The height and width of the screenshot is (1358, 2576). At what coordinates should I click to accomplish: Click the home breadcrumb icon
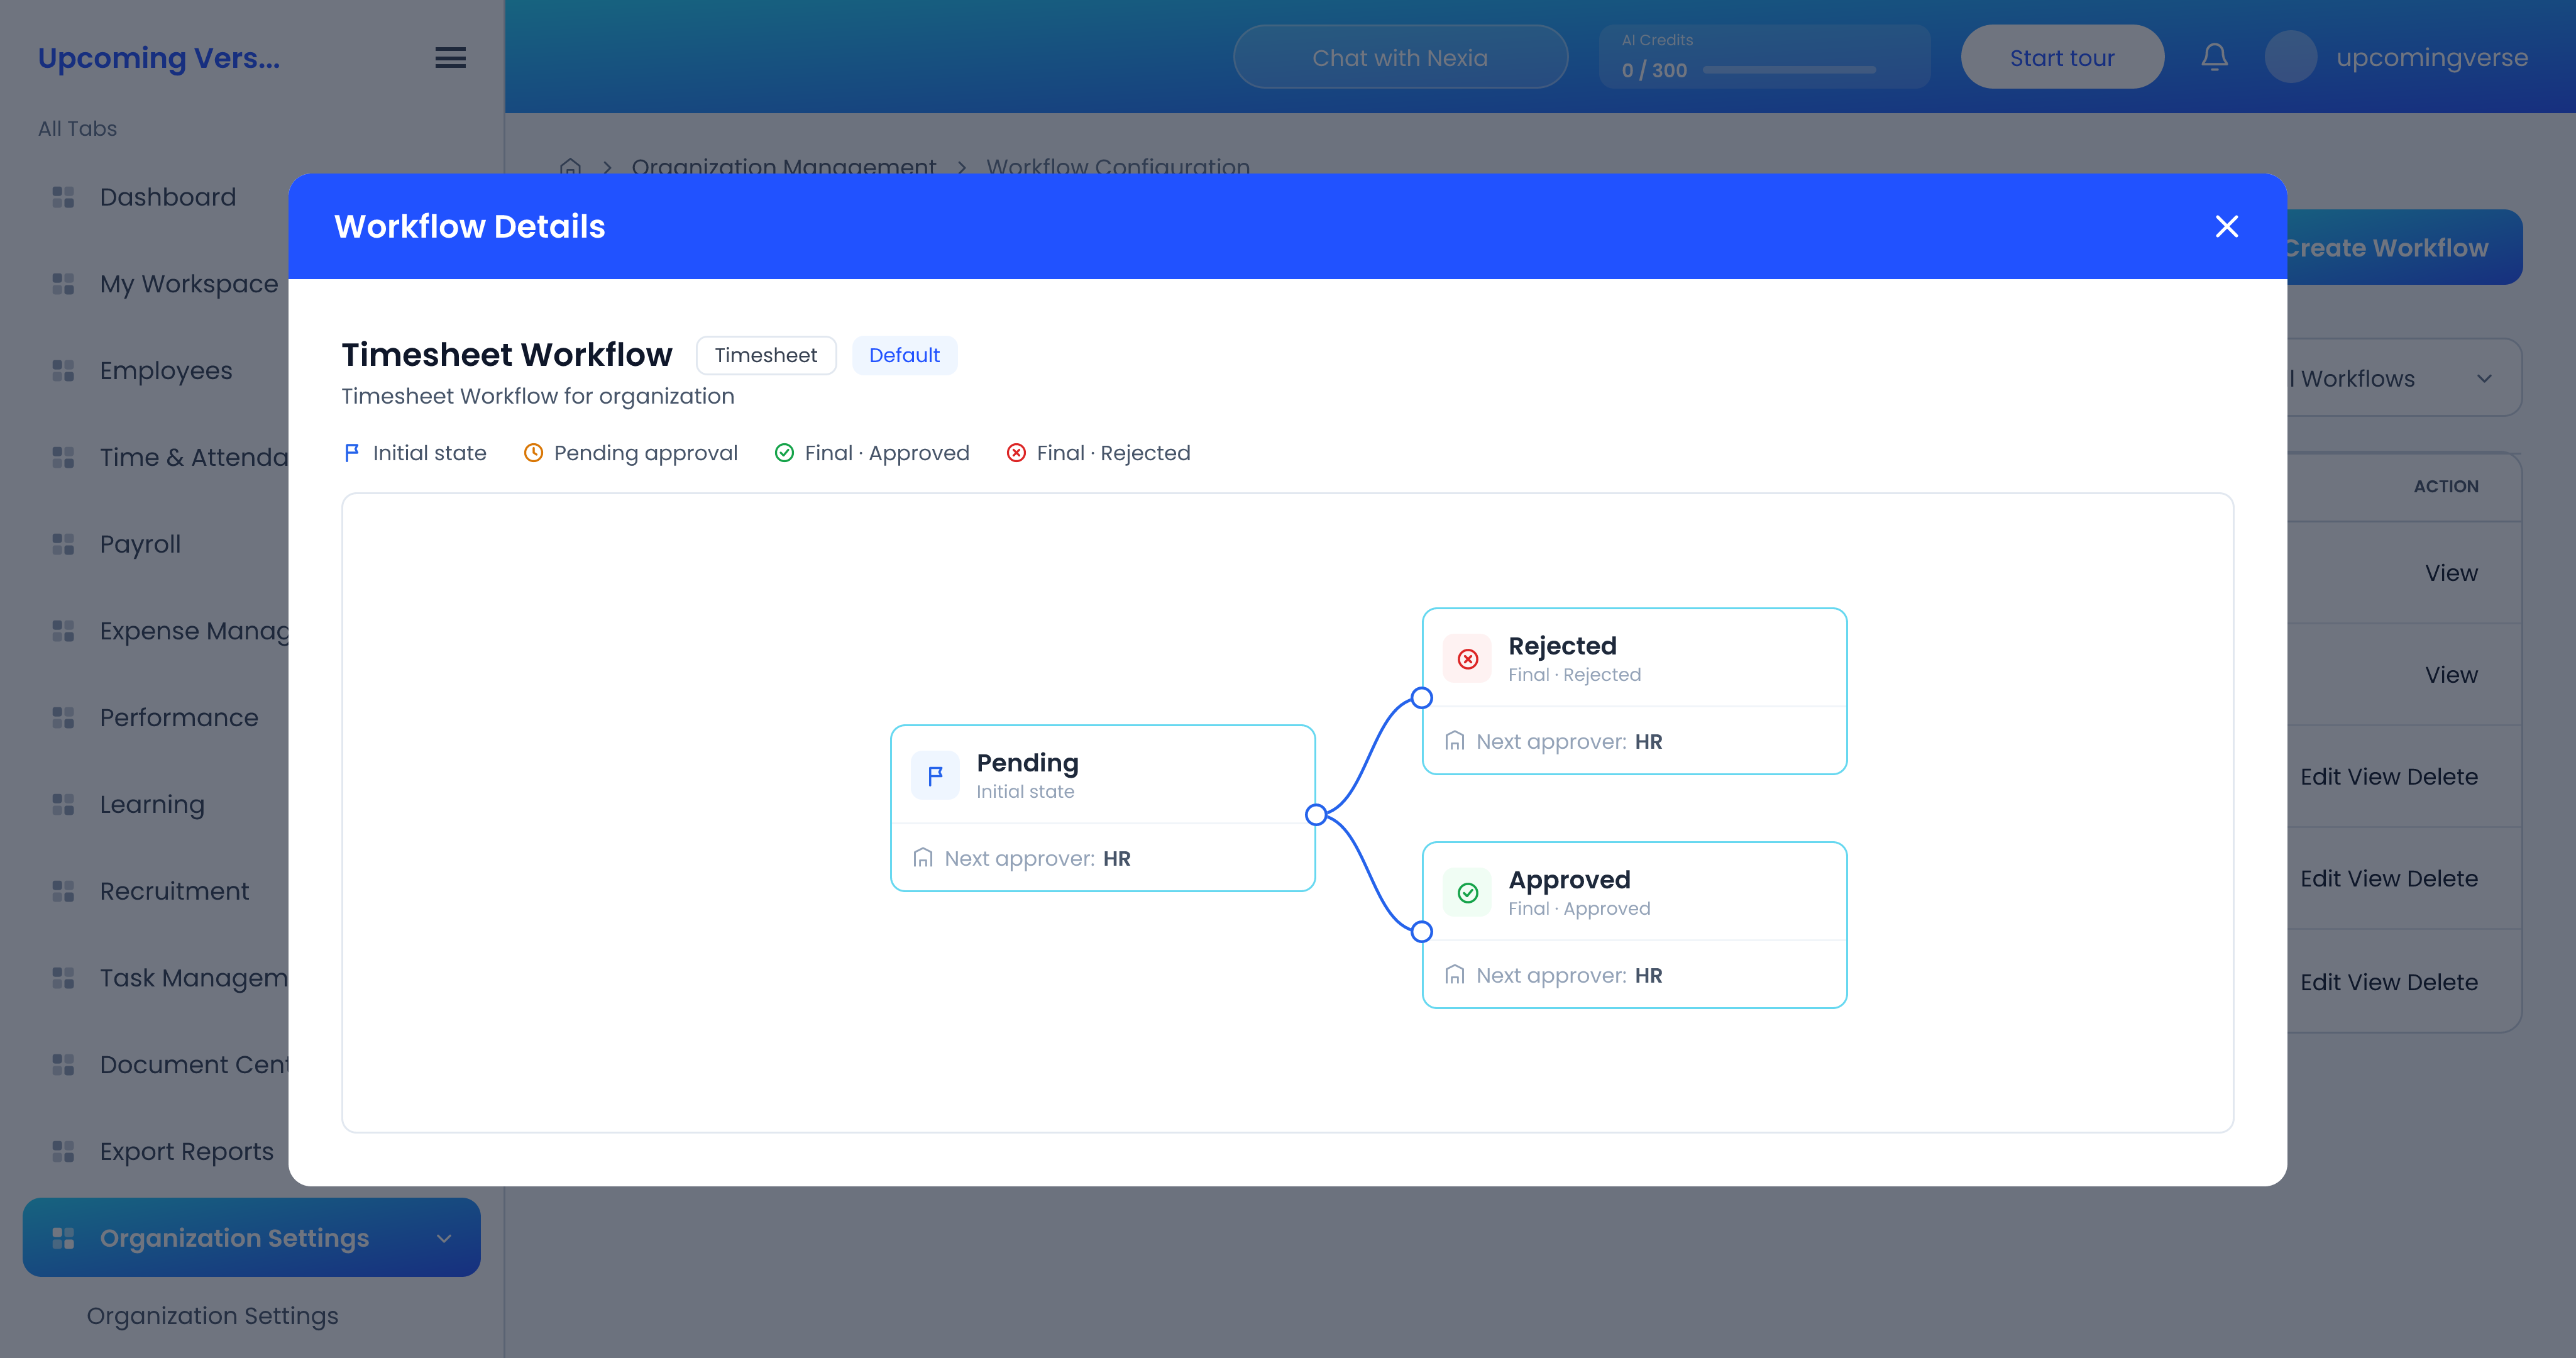coord(570,166)
